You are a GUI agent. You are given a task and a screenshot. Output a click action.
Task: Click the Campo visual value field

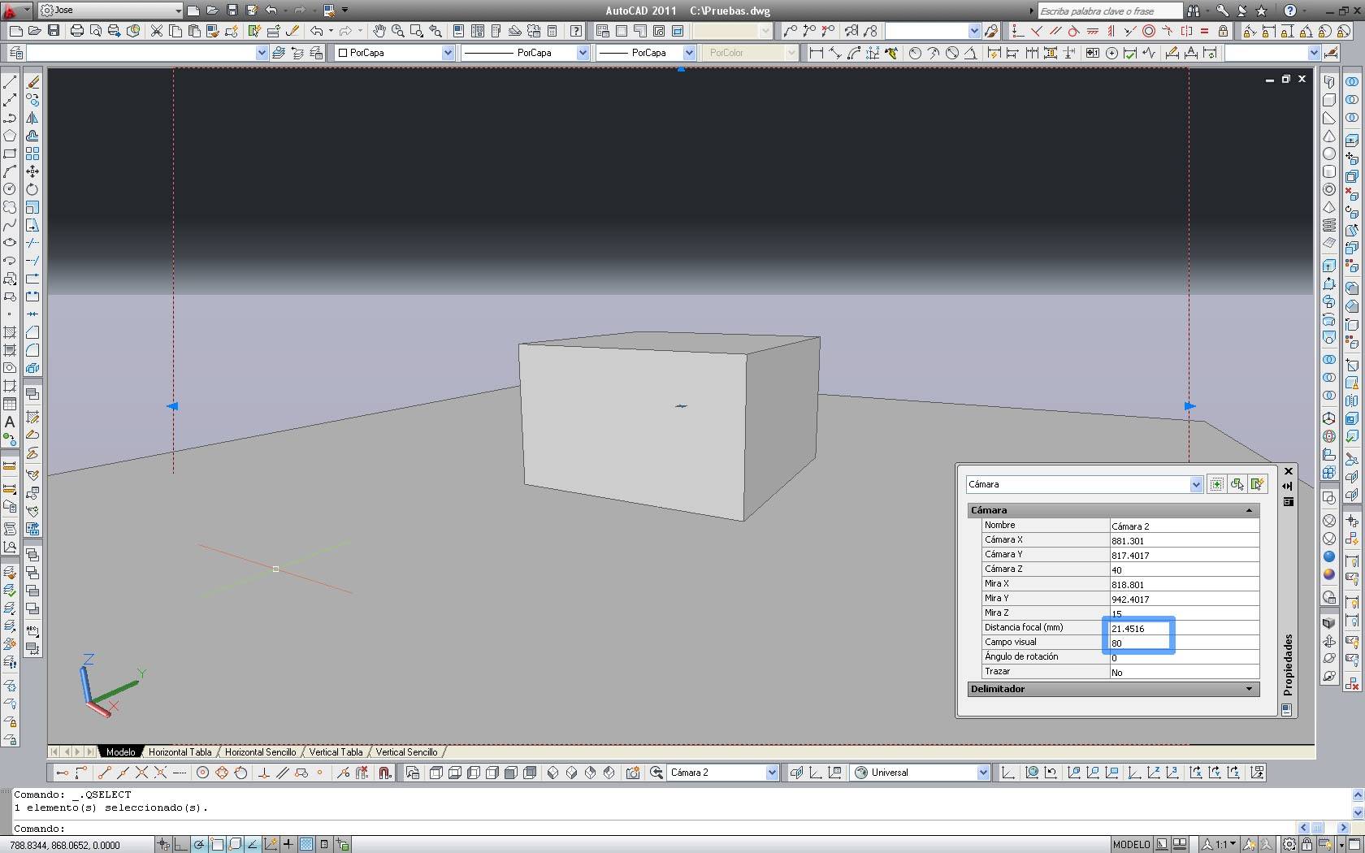(x=1184, y=643)
